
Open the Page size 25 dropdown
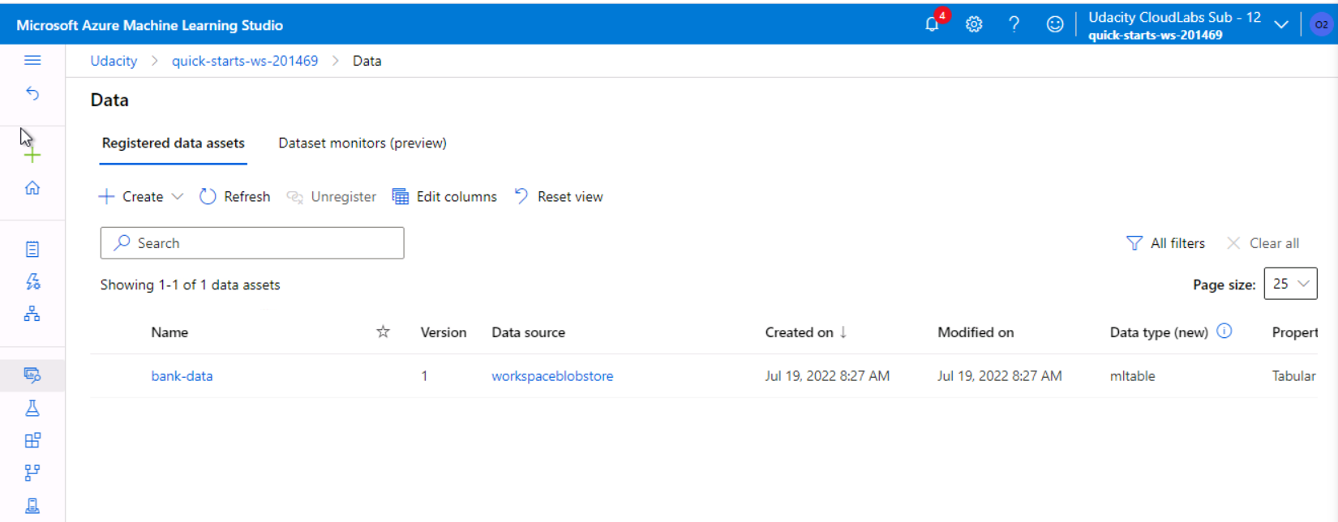click(x=1290, y=284)
